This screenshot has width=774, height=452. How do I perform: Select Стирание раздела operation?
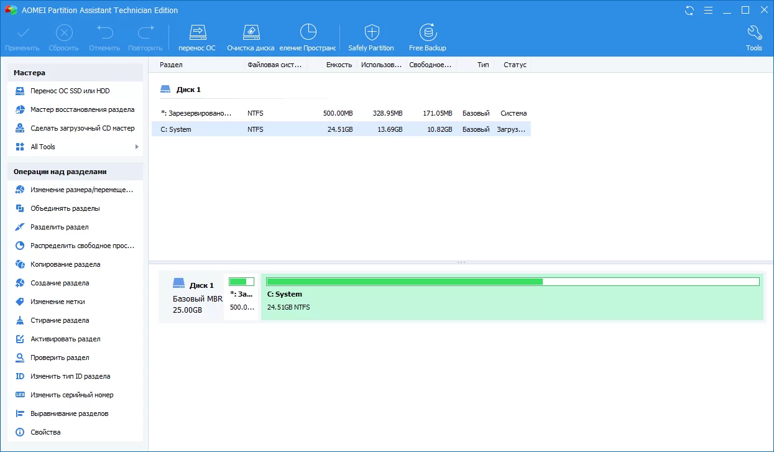point(75,320)
